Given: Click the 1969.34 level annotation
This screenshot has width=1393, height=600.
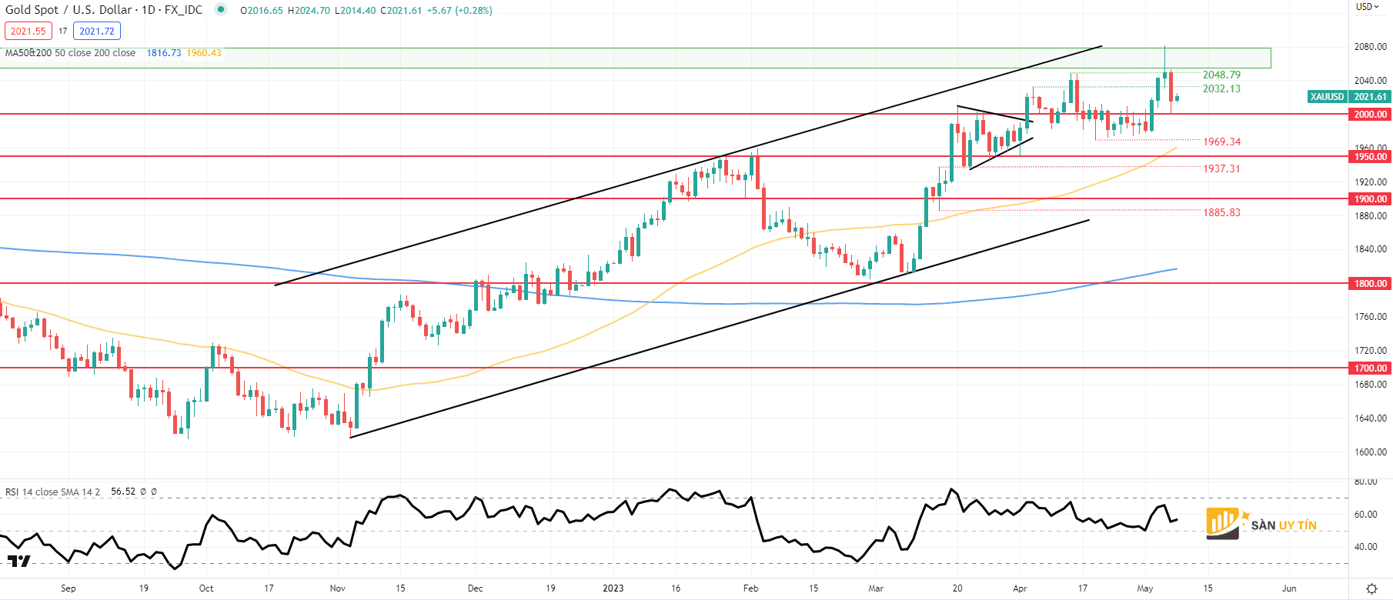Looking at the screenshot, I should coord(1221,142).
